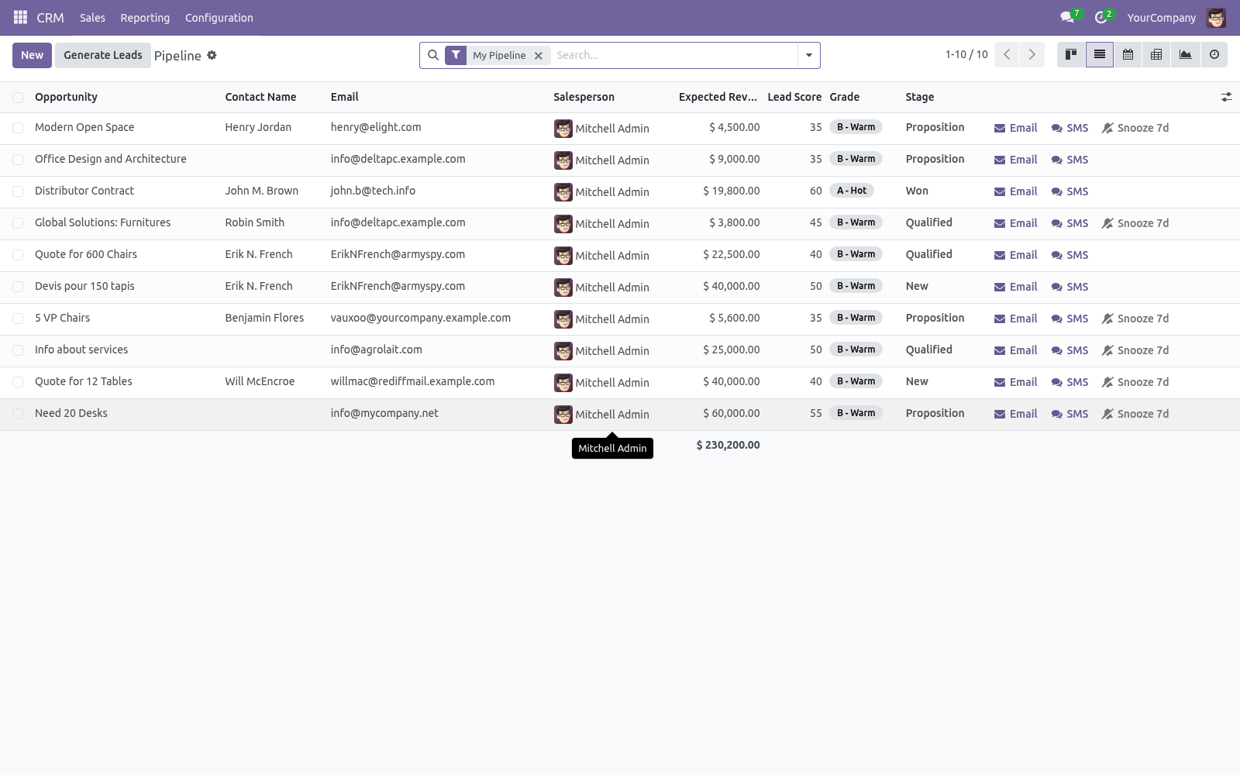Sort by Expected Revenue column header
Screen dimensions: 1240x775
tap(718, 97)
